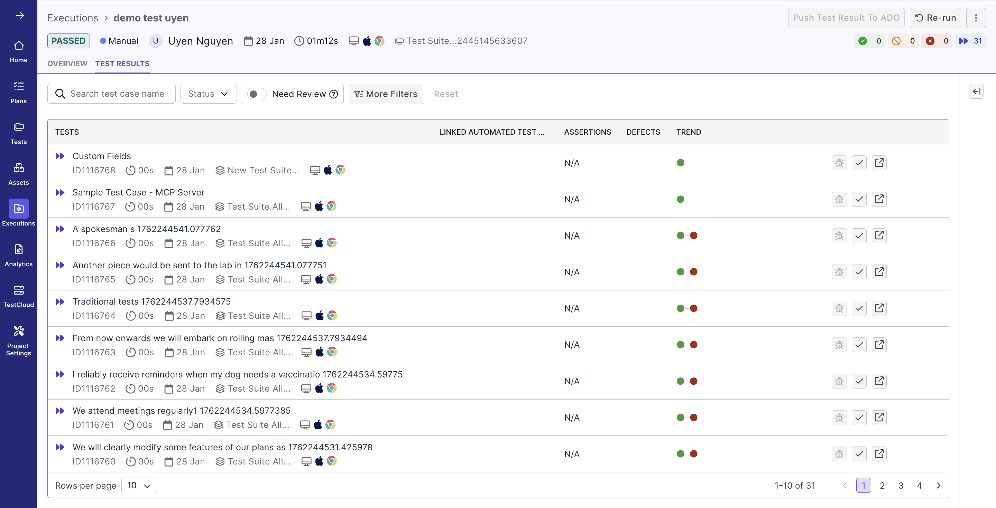Open Custom Fields test in new tab
Viewport: 996px width, 508px height.
[879, 163]
